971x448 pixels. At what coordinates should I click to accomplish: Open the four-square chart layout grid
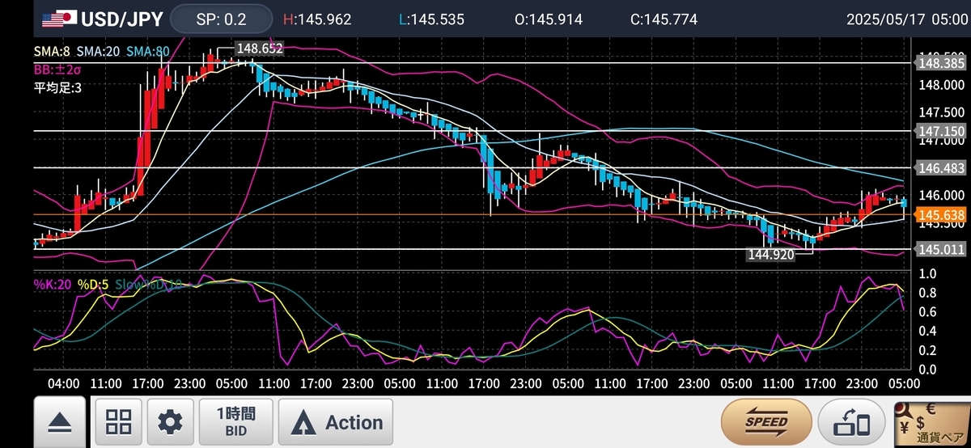click(119, 421)
